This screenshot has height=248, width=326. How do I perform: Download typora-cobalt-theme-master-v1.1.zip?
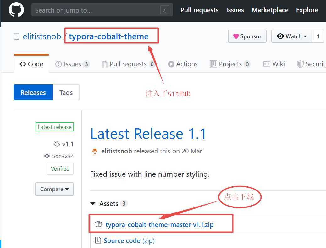(x=159, y=224)
